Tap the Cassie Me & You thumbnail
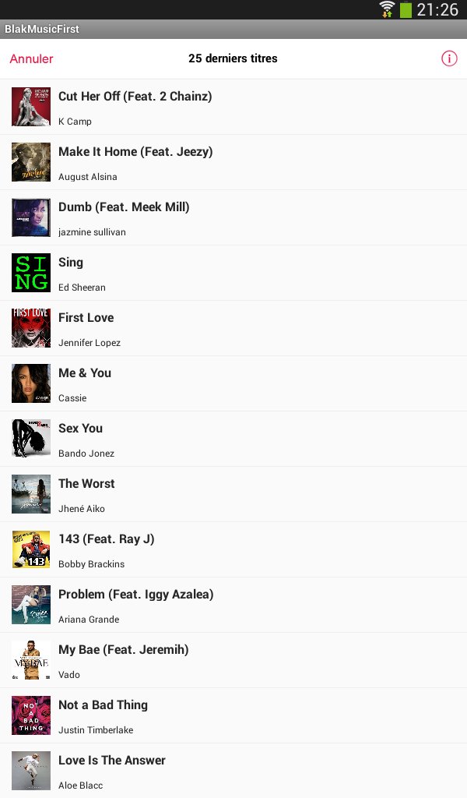 (31, 383)
